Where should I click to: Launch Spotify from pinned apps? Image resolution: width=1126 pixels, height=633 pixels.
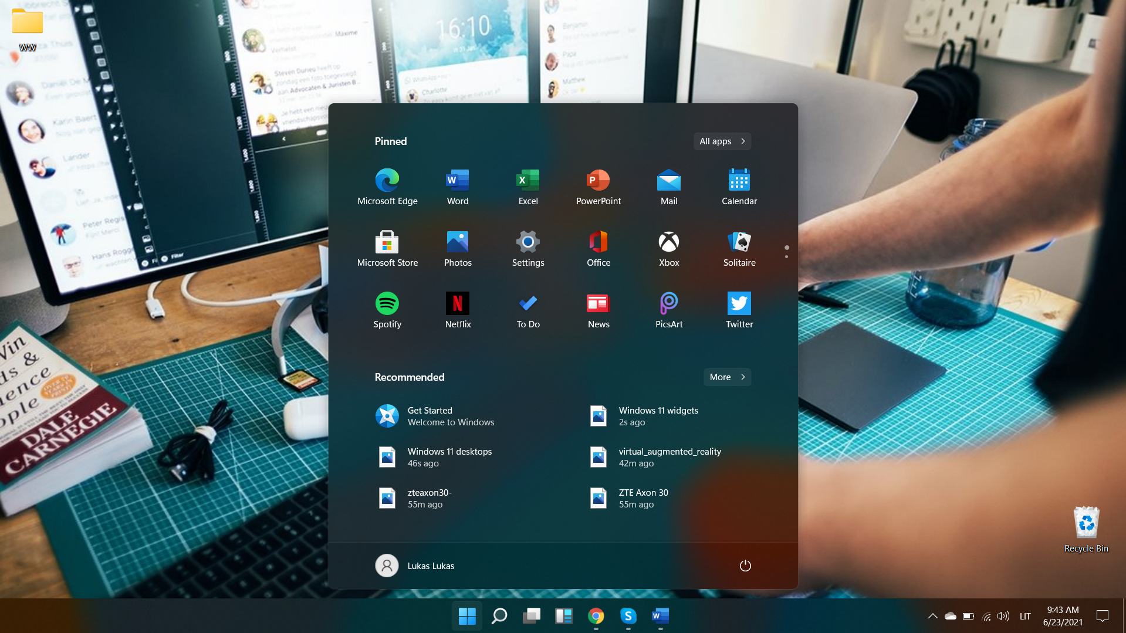pyautogui.click(x=387, y=311)
